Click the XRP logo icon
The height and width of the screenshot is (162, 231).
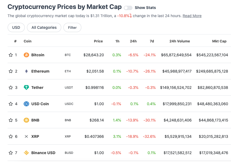[x=26, y=136]
